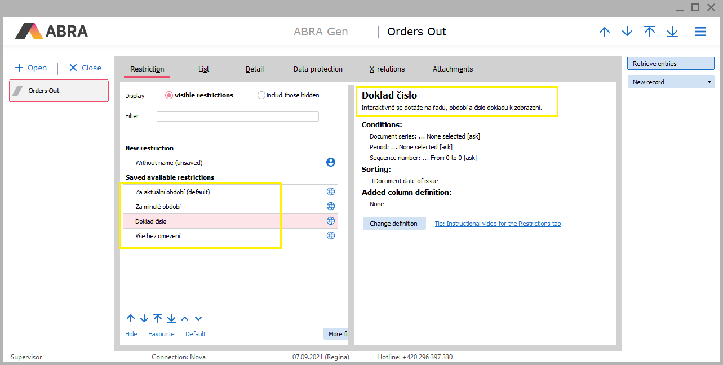The image size is (723, 365).
Task: Click the Sequence number condition line
Action: 423,158
